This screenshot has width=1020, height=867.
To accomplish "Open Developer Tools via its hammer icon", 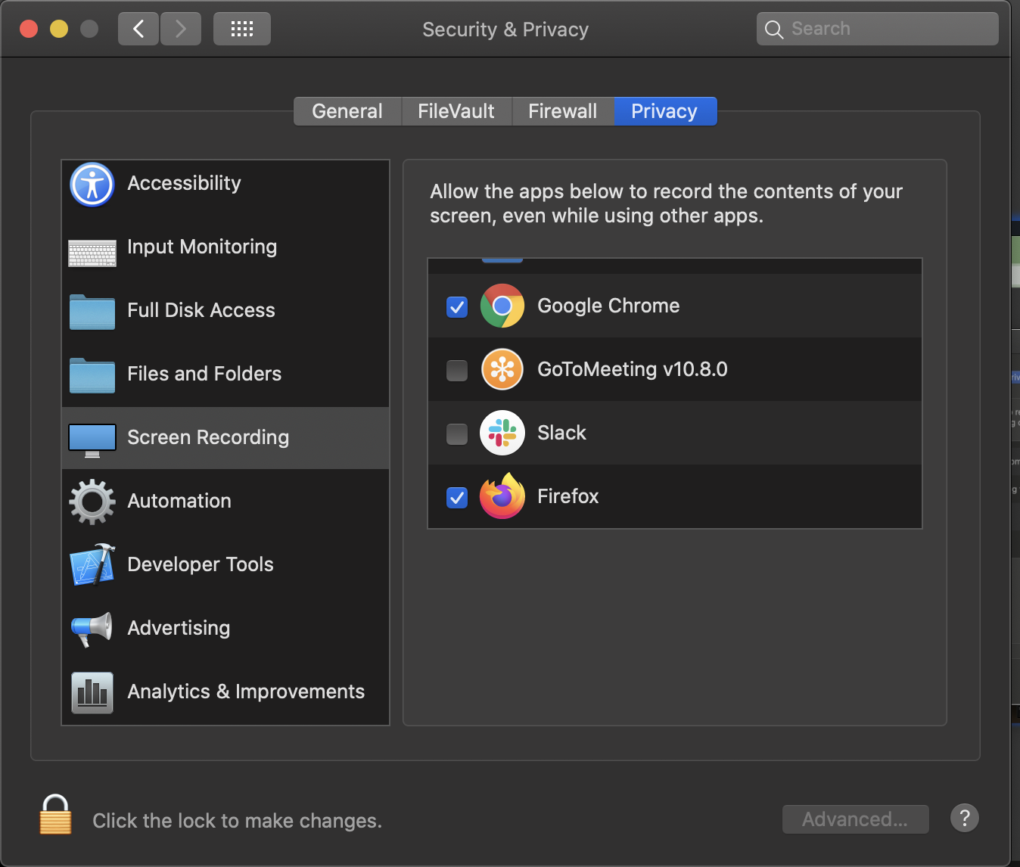I will (92, 564).
